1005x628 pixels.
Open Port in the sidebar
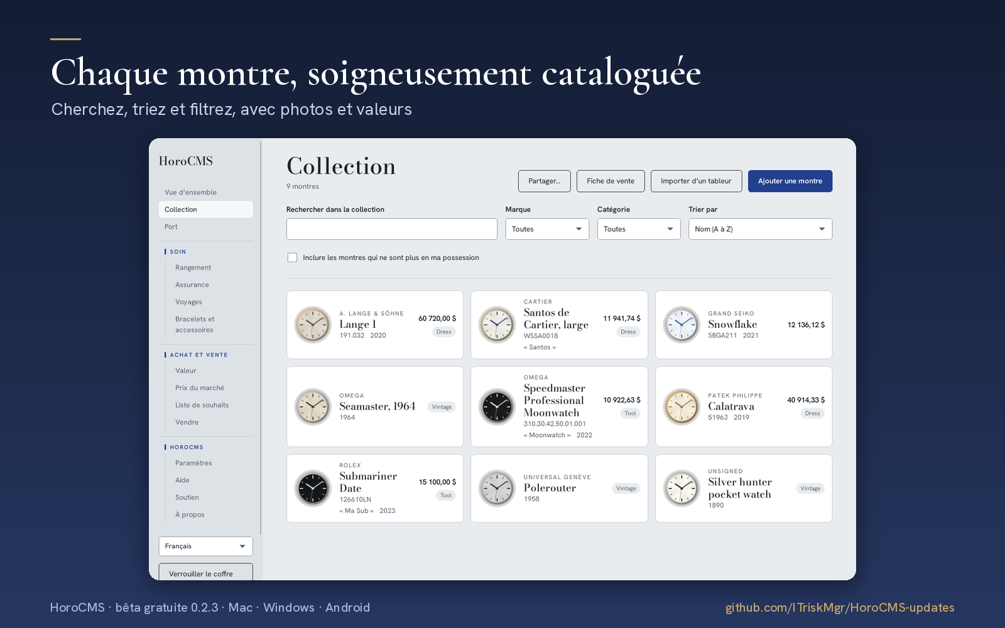click(x=205, y=227)
